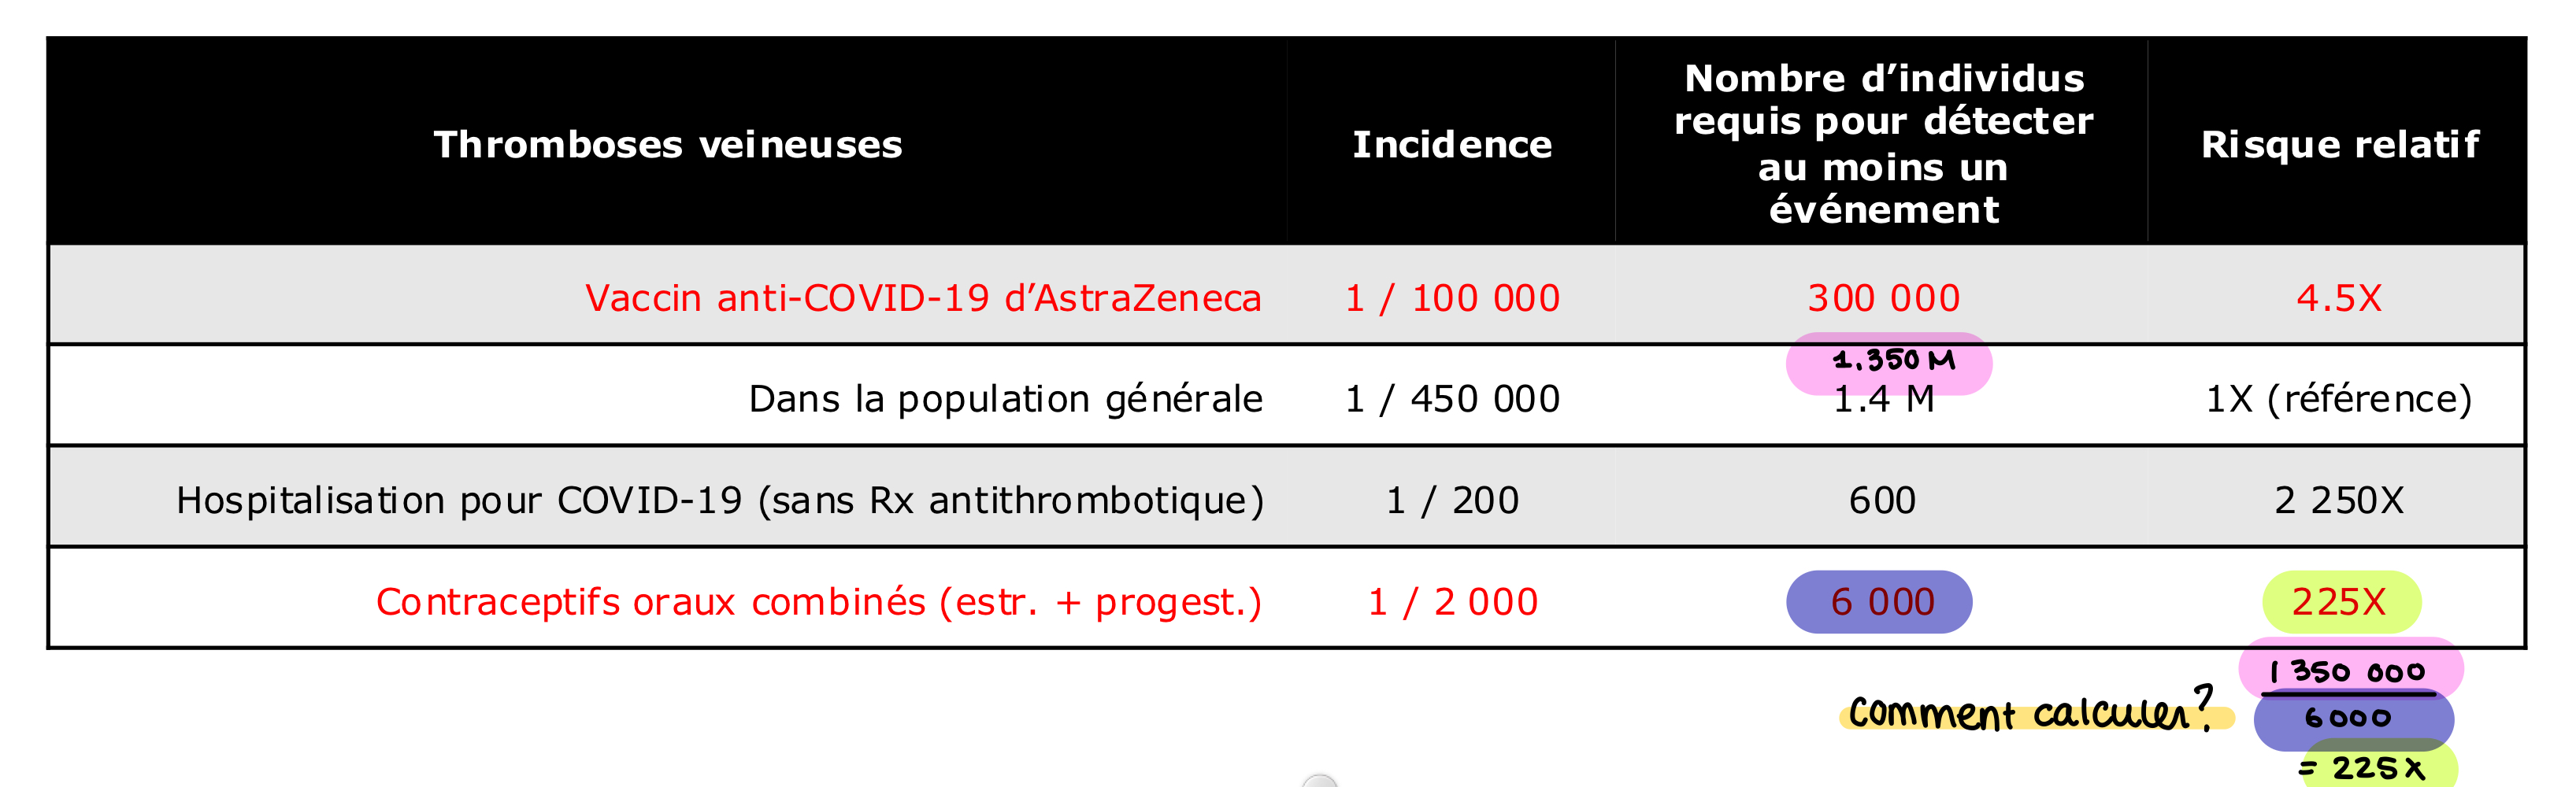The image size is (2576, 787).
Task: Click the red "Vaccin anti-COVID-19 d'AstraZeneca" row label
Action: (923, 297)
